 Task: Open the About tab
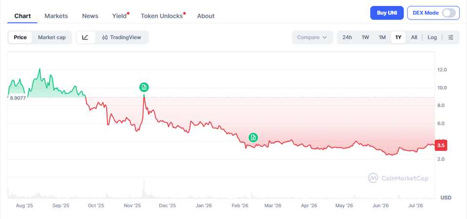pos(206,16)
